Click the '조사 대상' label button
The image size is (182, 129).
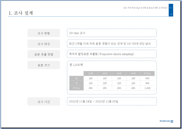pos(44,44)
